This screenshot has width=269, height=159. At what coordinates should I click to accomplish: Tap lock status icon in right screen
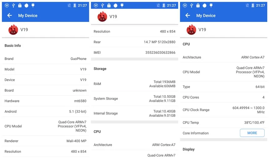point(198,5)
